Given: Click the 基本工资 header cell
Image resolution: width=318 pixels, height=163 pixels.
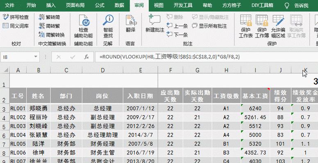Looking at the screenshot, I should 255,96.
